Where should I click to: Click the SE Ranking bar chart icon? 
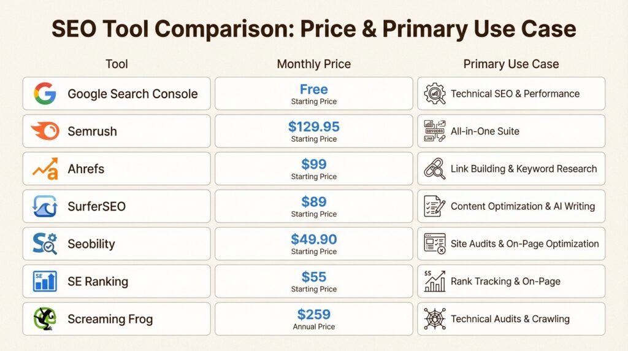45,282
